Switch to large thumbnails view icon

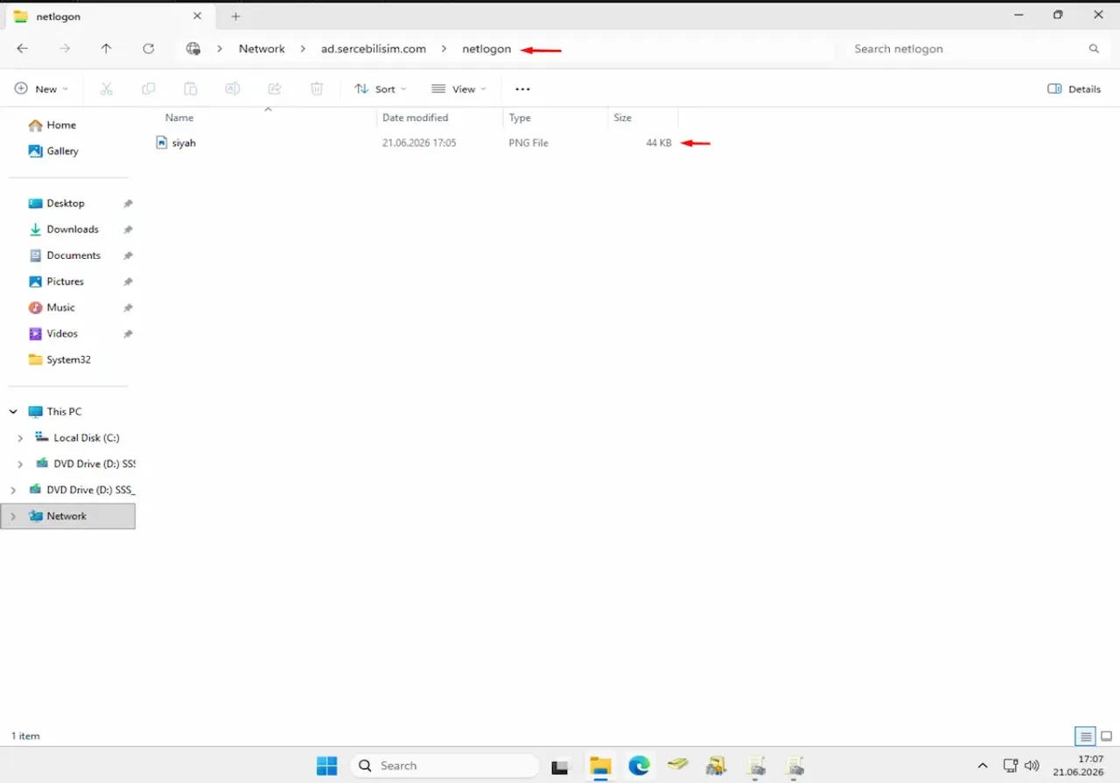[x=1106, y=737]
